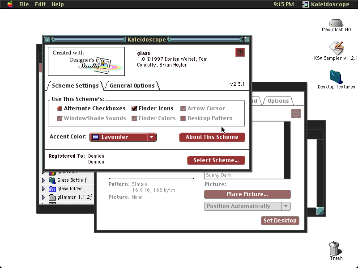The height and width of the screenshot is (268, 358).
Task: Click the glass folder scheme file icon
Action: point(52,188)
